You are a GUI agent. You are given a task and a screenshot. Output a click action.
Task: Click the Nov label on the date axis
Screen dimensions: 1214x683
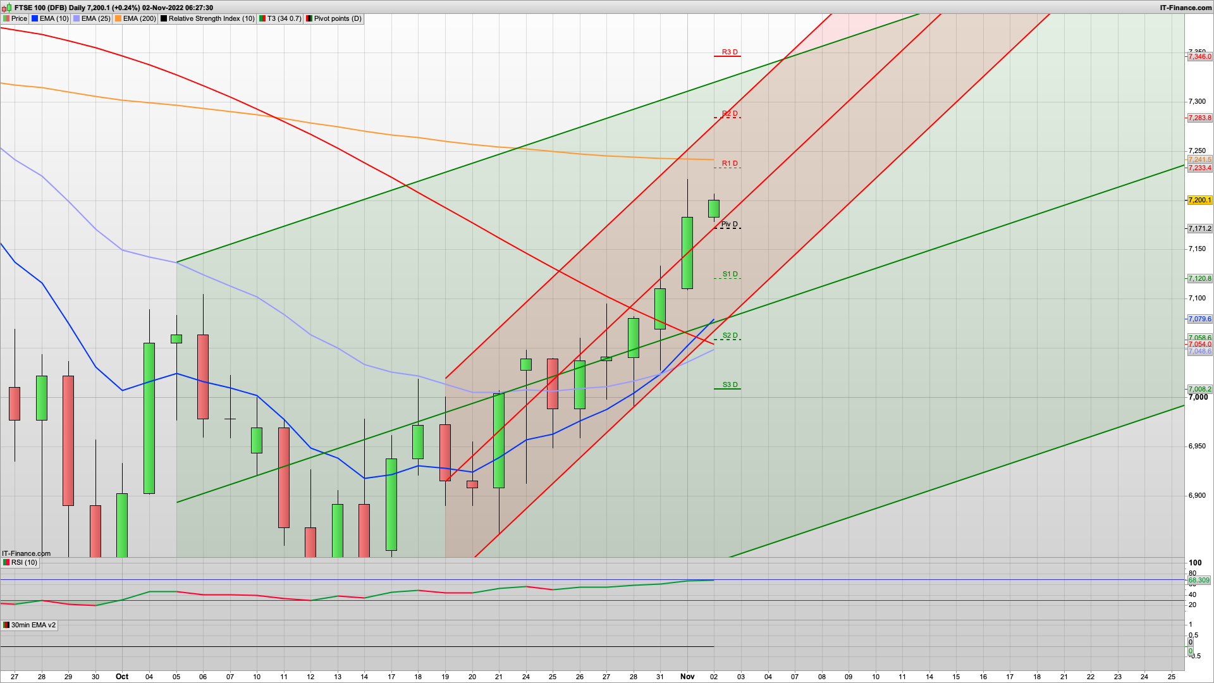(687, 677)
